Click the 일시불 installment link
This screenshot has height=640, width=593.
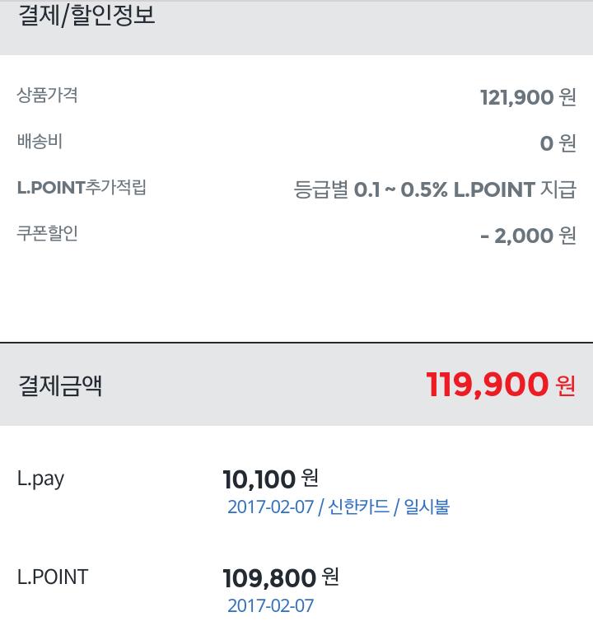(427, 507)
